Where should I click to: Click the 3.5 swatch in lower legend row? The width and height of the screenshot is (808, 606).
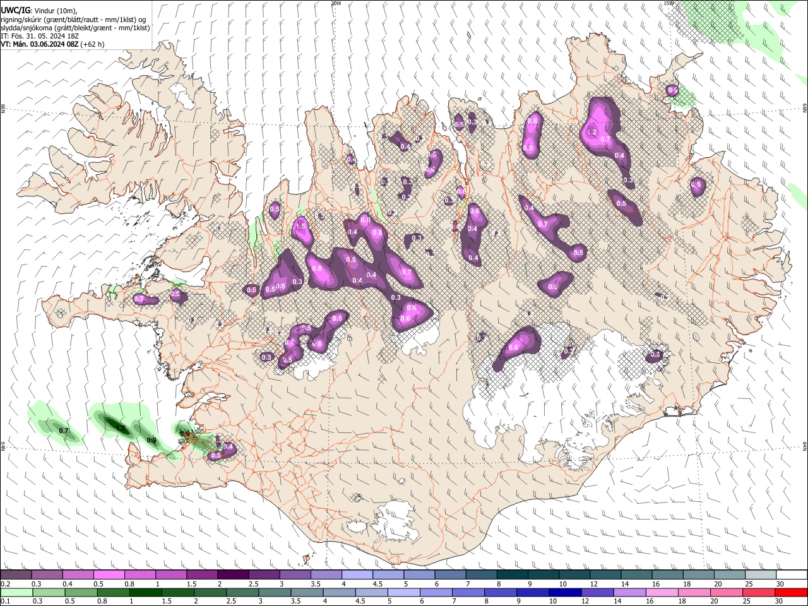click(307, 592)
